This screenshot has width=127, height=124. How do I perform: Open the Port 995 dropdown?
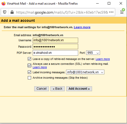(x=93, y=53)
